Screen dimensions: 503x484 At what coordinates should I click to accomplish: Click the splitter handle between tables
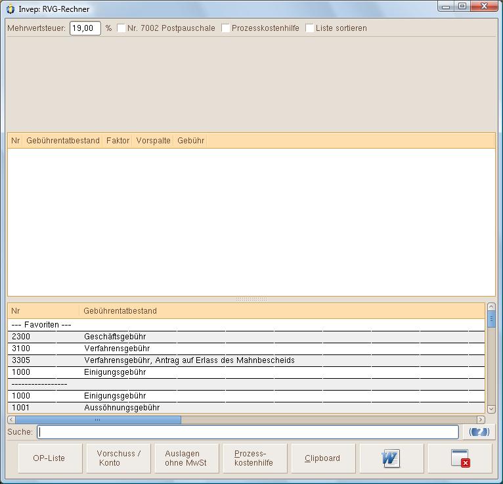251,299
